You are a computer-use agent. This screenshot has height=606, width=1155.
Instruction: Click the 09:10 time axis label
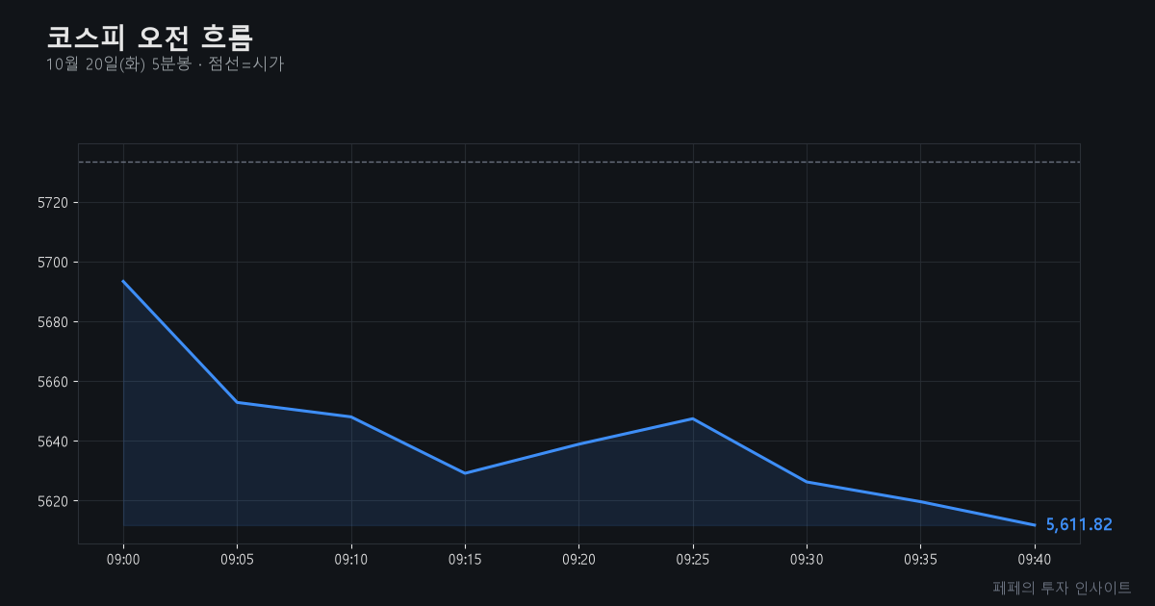point(350,559)
